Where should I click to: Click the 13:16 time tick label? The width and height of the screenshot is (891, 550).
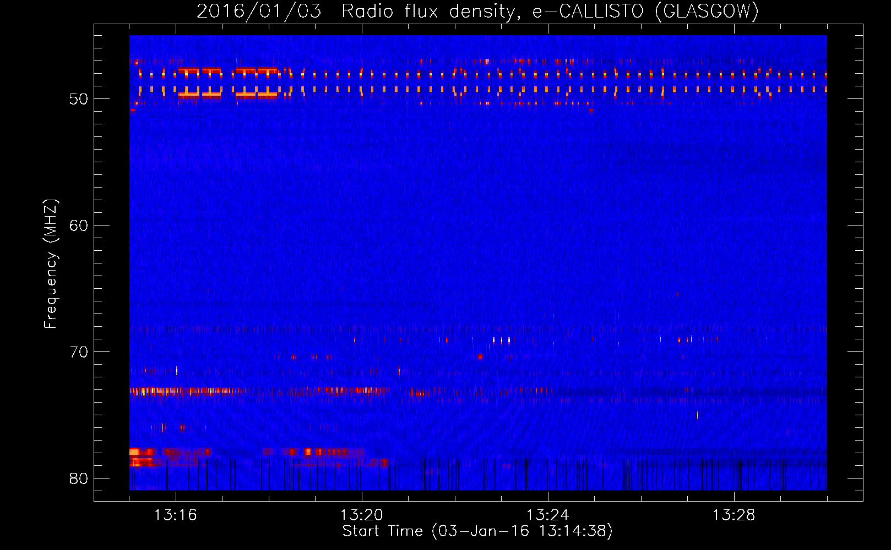pyautogui.click(x=175, y=515)
